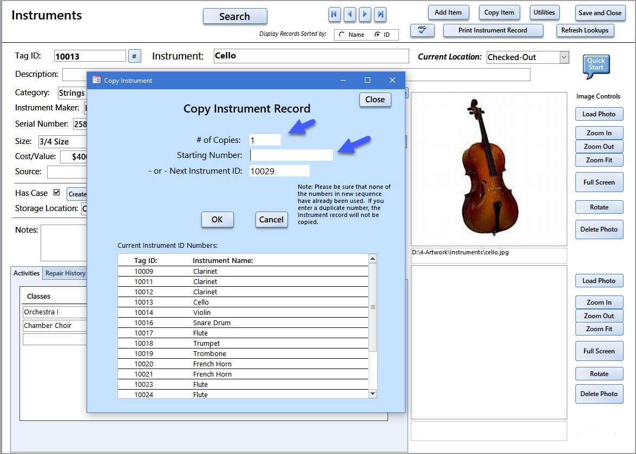Viewport: 636px width, 454px height.
Task: Go to the first record navigation arrow
Action: pos(335,14)
